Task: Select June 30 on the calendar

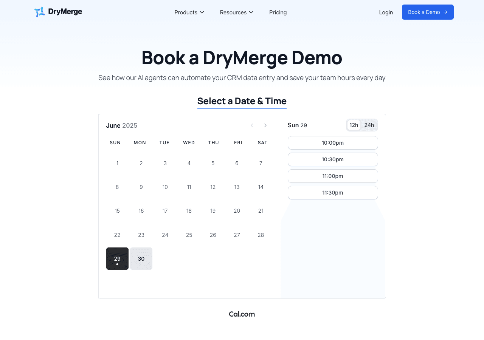Action: point(141,259)
